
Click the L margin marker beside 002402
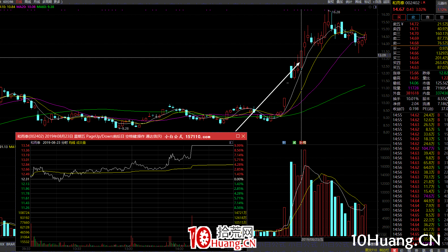pyautogui.click(x=422, y=2)
